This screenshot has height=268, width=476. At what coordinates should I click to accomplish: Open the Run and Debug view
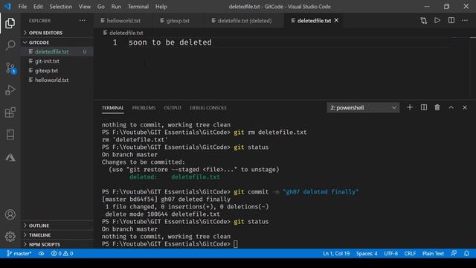click(10, 90)
